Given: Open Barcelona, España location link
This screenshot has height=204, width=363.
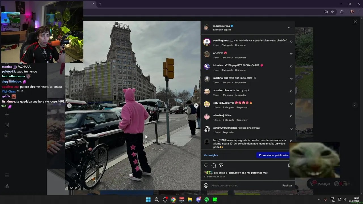Looking at the screenshot, I should tap(222, 29).
